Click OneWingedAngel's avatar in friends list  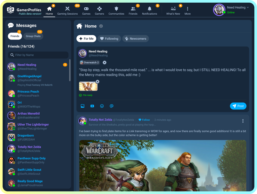click(x=12, y=78)
